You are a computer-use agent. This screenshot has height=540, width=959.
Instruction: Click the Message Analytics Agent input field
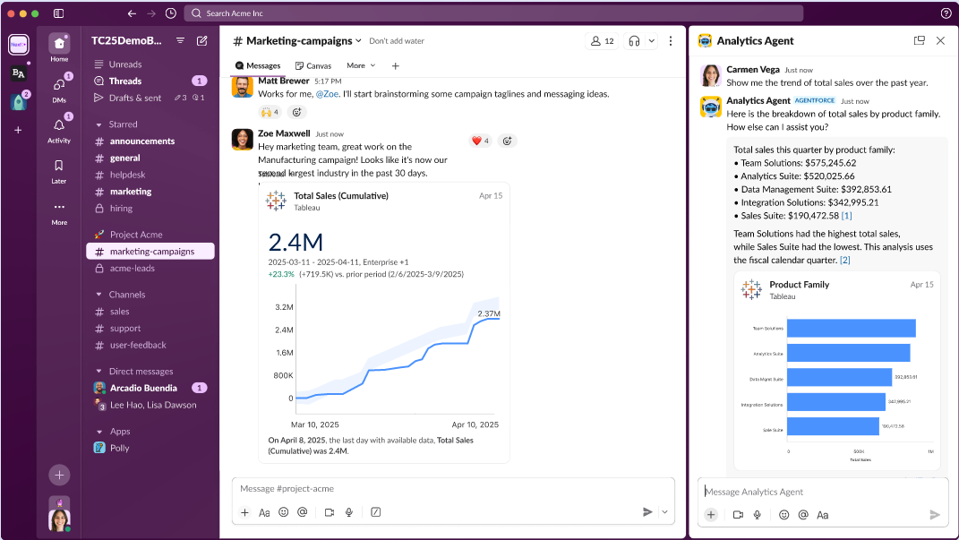pos(819,492)
